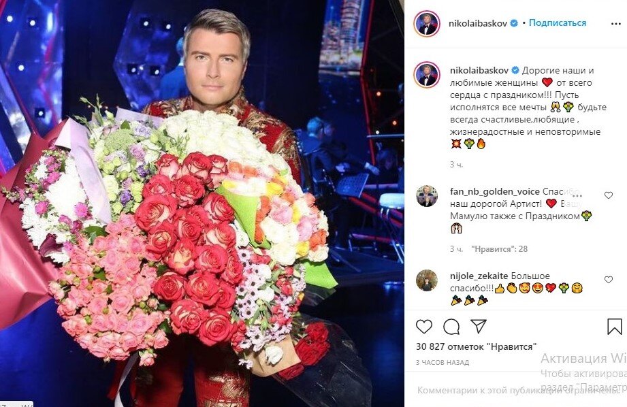Open fan_nb_golden_voice profile avatar
The image size is (627, 407).
(x=427, y=195)
